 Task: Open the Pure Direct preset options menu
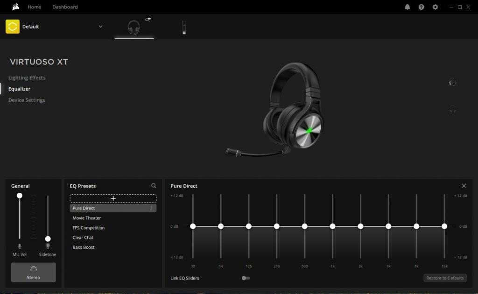(x=151, y=208)
